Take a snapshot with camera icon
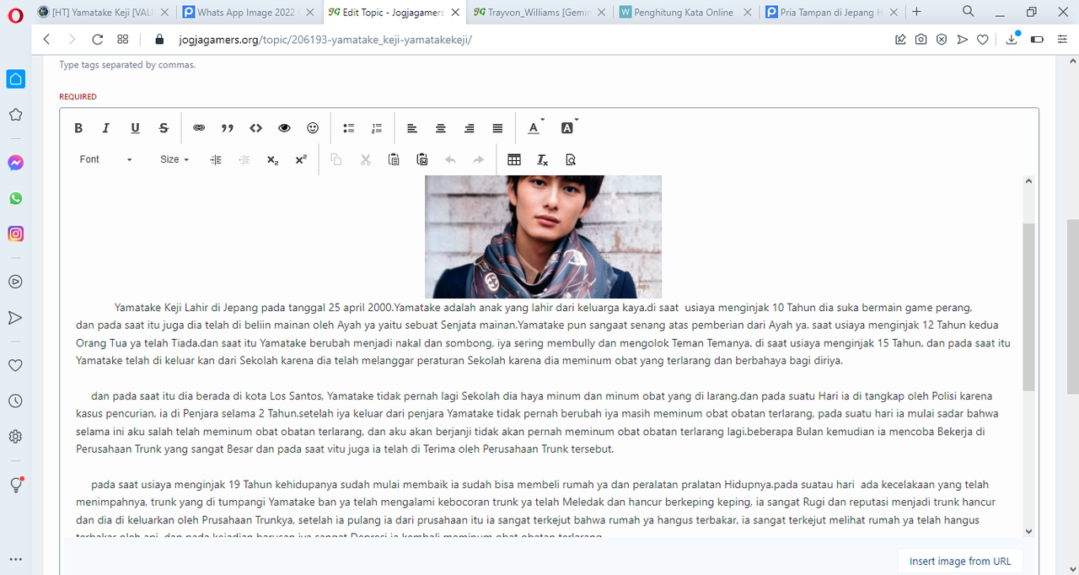The image size is (1079, 575). click(921, 40)
